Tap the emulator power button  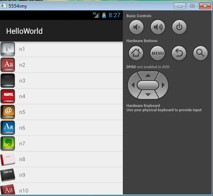[179, 27]
